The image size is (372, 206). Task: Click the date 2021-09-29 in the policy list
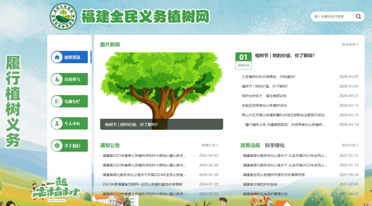pyautogui.click(x=349, y=175)
